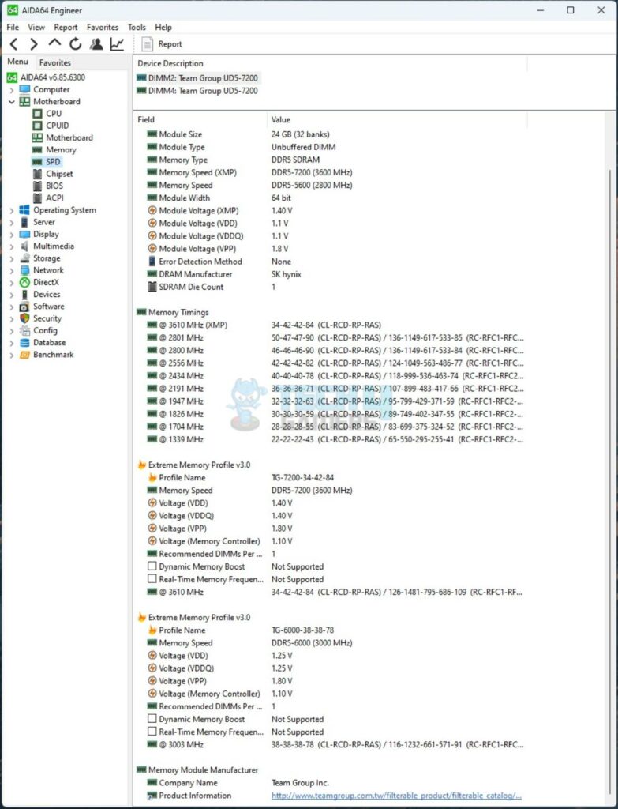Image resolution: width=618 pixels, height=809 pixels.
Task: Expand the Computer tree node
Action: point(12,90)
